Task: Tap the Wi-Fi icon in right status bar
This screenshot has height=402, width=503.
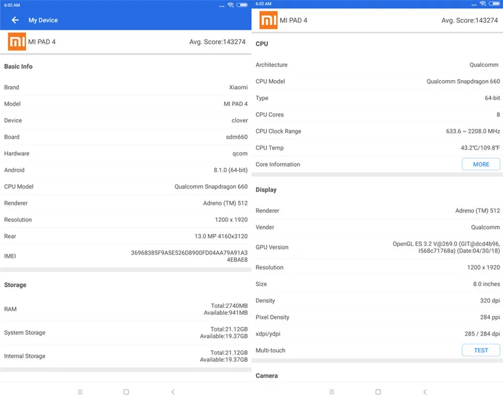Action: click(483, 4)
